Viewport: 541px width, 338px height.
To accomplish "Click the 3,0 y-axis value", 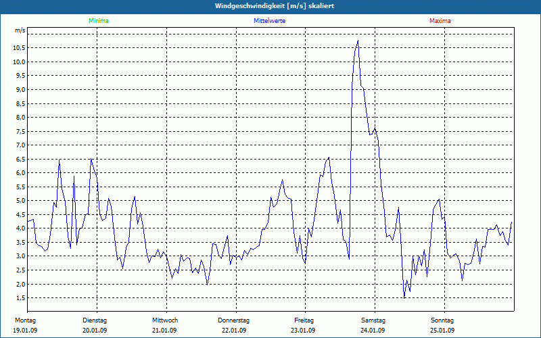I will point(20,256).
